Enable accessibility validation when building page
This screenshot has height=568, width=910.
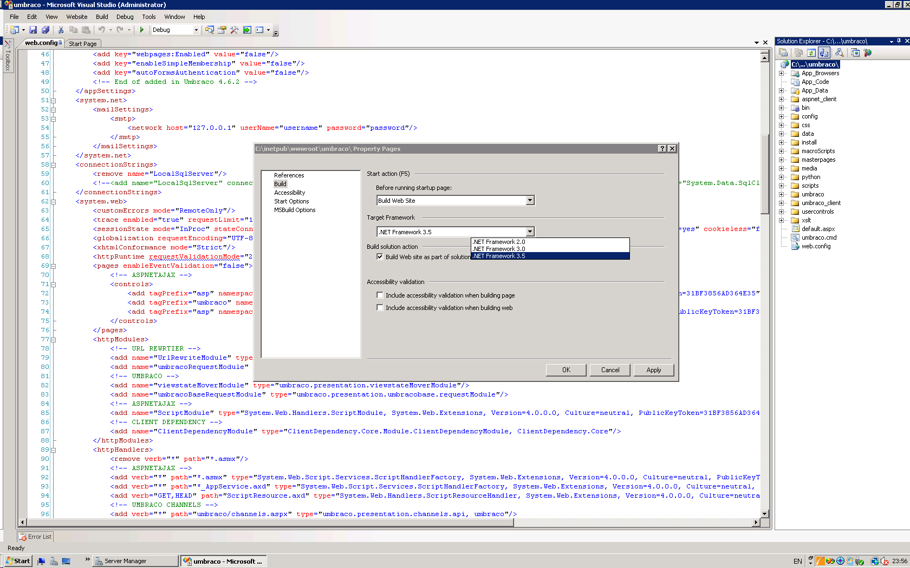[x=380, y=295]
